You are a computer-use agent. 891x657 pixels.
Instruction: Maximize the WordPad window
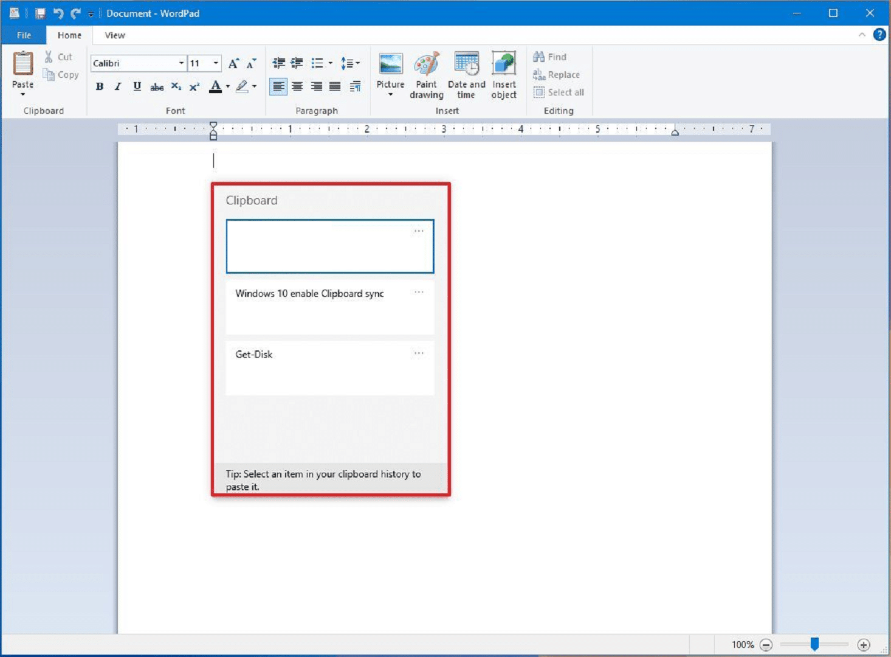pyautogui.click(x=833, y=13)
